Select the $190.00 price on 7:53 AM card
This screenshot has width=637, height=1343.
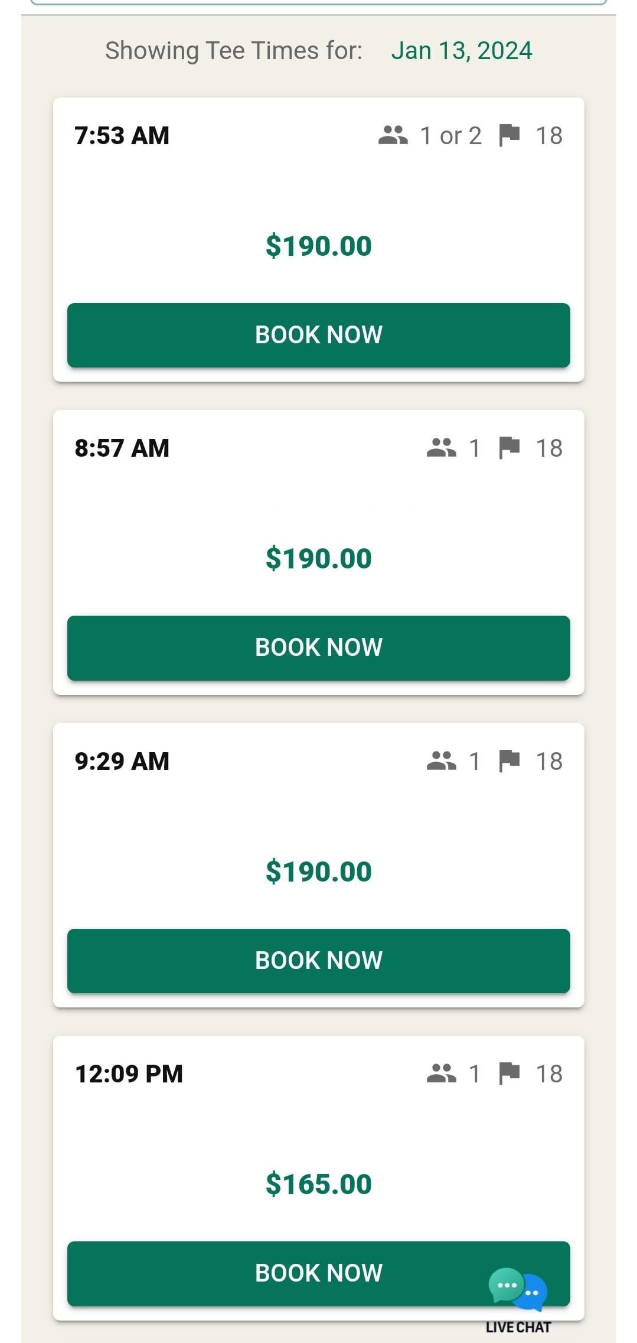tap(319, 246)
